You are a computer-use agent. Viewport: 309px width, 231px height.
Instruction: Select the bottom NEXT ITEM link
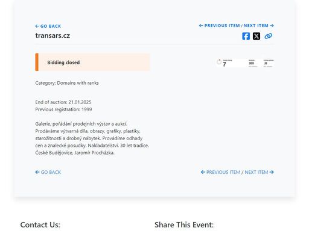point(259,172)
